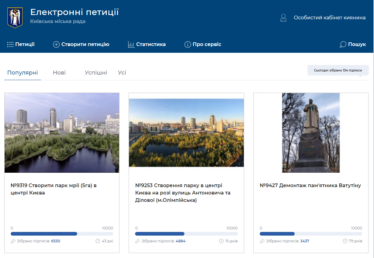Select the Популярні tab
Screen dimensions: 374x258
23,73
